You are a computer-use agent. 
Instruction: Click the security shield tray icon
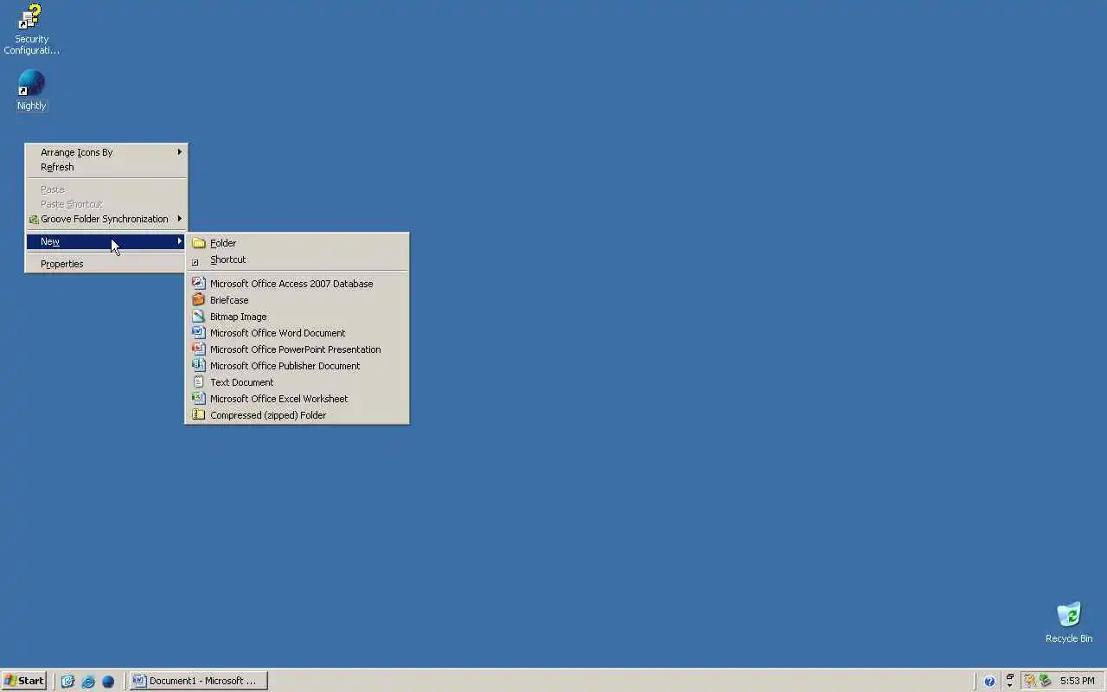(1029, 681)
